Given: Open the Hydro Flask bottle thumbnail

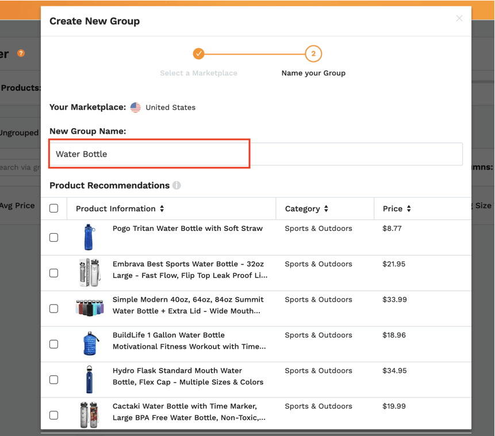Looking at the screenshot, I should coord(89,379).
